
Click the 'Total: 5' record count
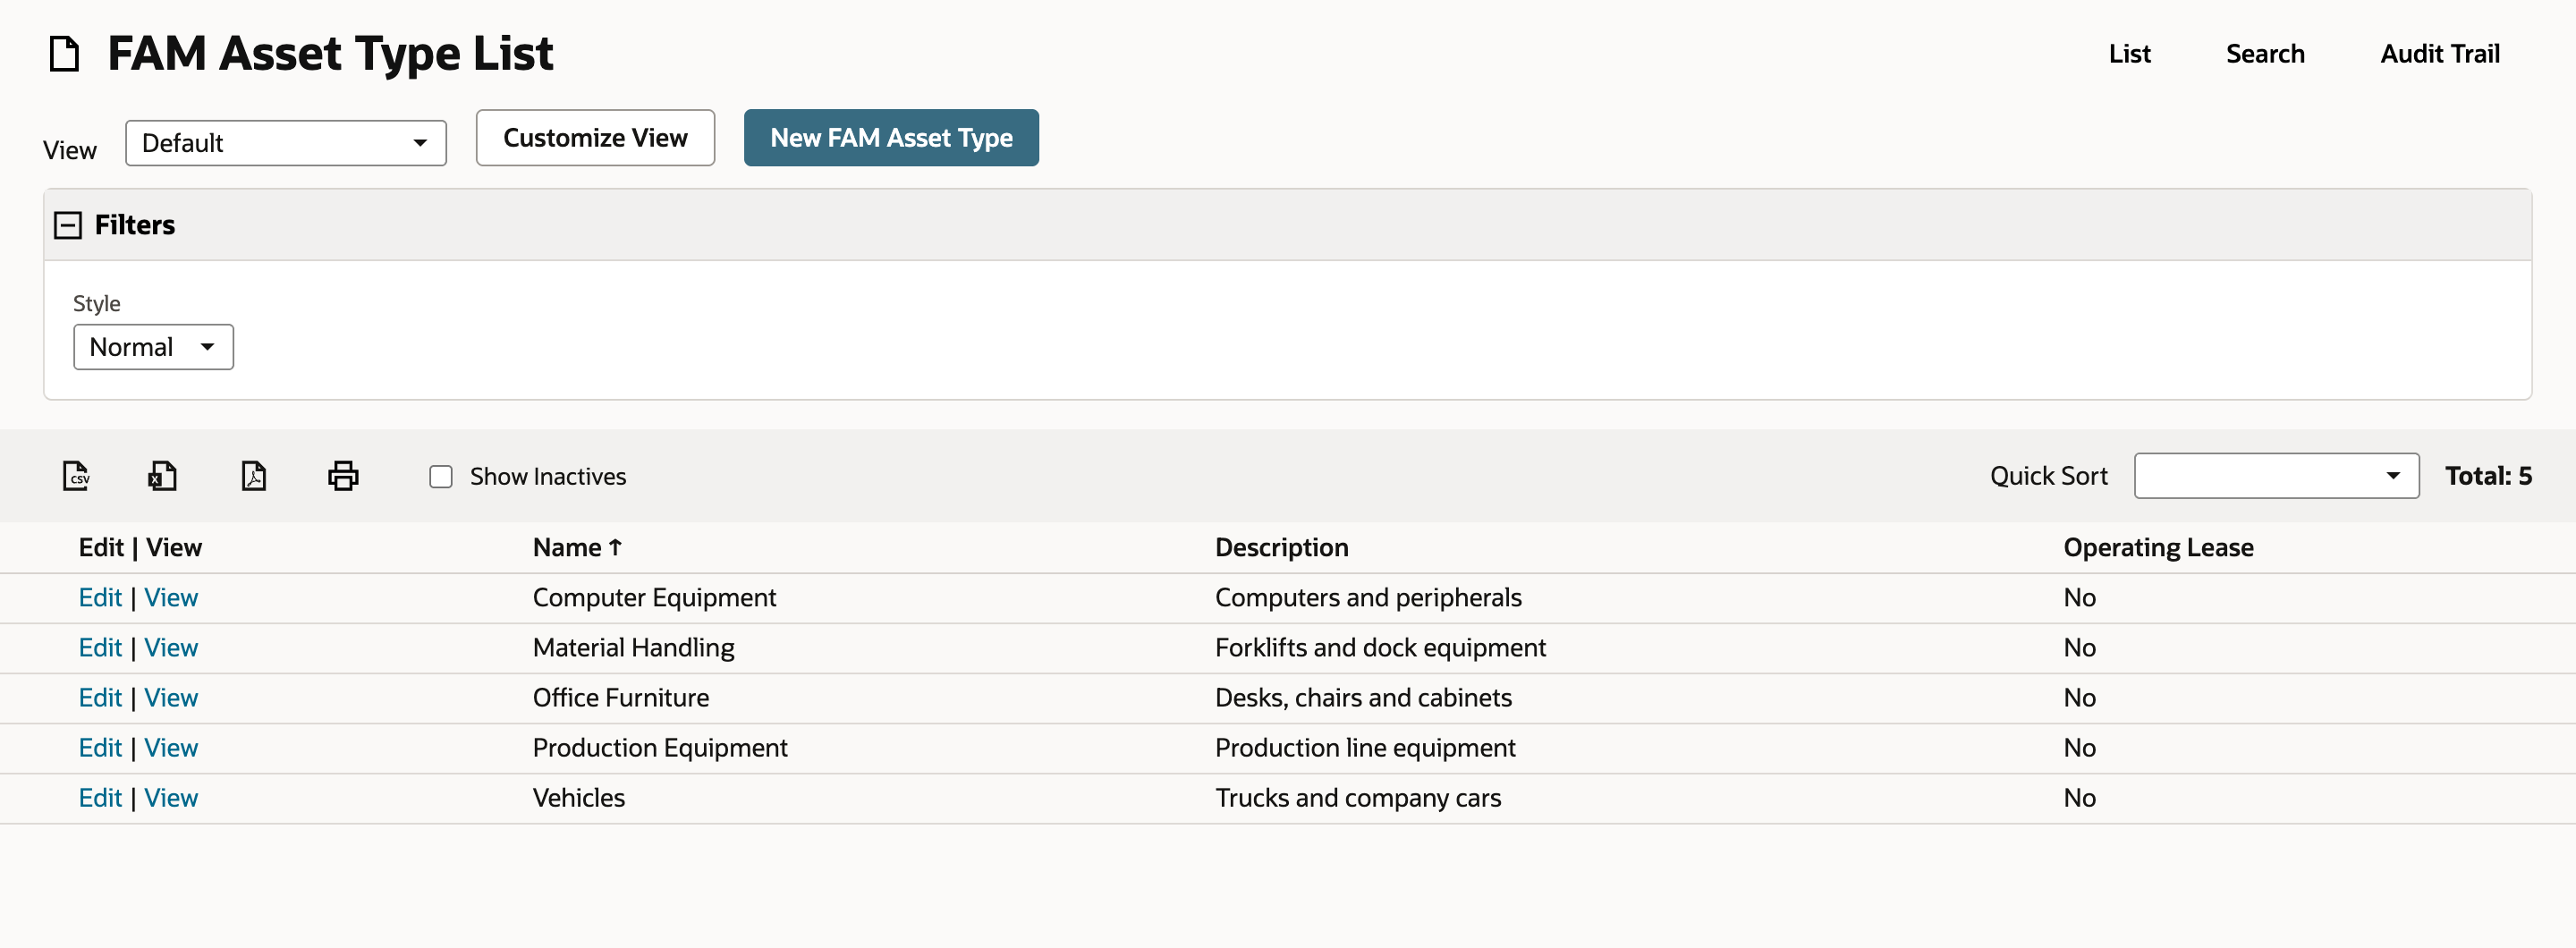(x=2488, y=476)
